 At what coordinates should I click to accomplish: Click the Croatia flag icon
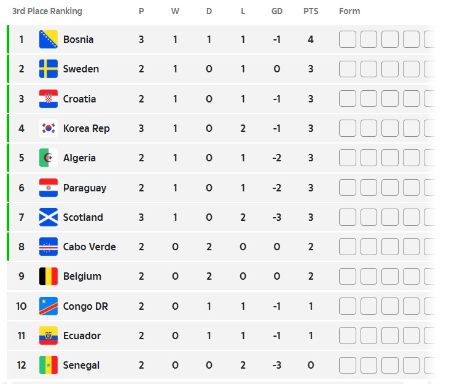tap(49, 99)
